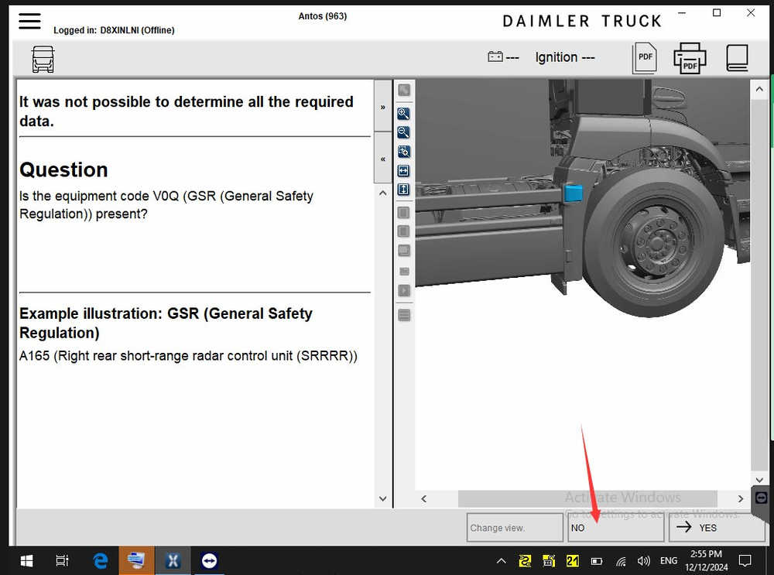Open the volume control tray icon
The height and width of the screenshot is (575, 774).
pos(644,561)
